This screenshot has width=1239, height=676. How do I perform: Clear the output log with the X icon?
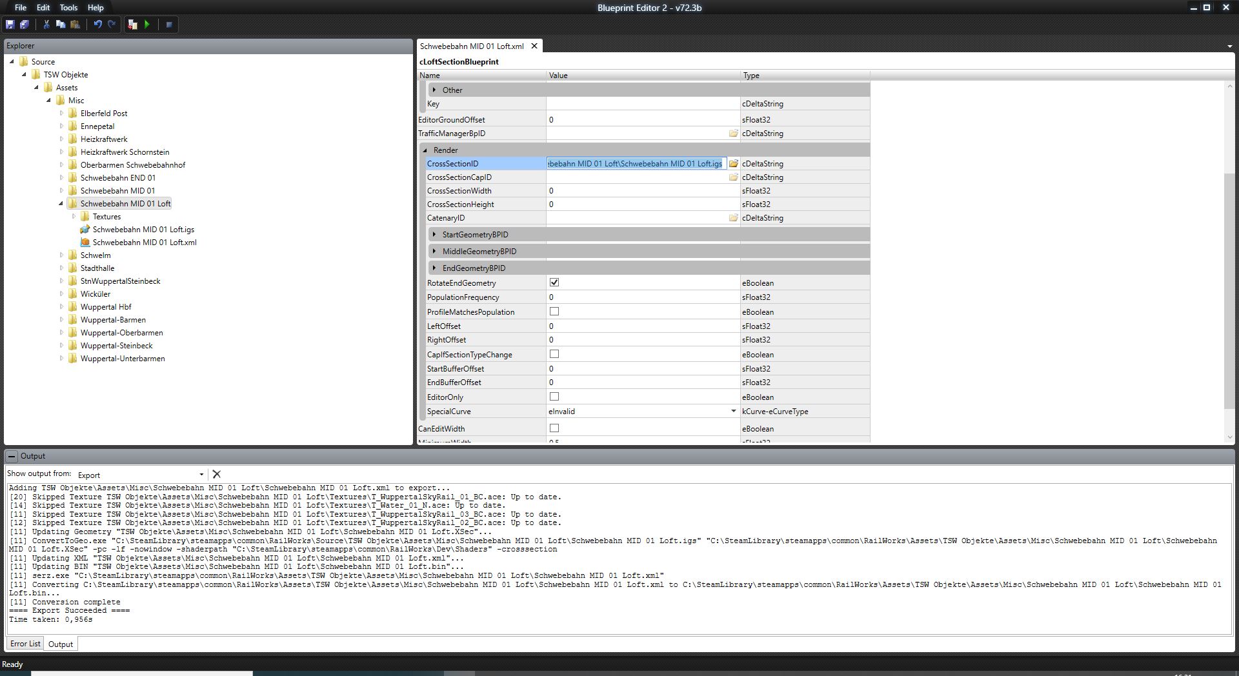(217, 474)
